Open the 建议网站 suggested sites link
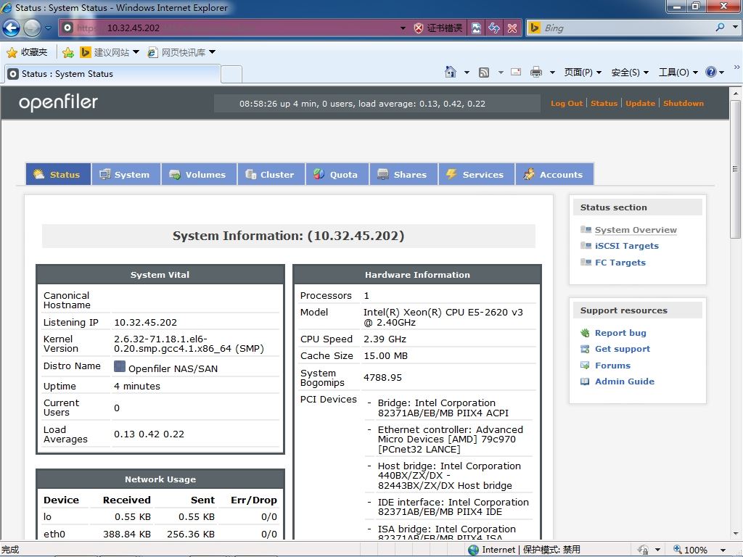Image resolution: width=743 pixels, height=557 pixels. [110, 52]
